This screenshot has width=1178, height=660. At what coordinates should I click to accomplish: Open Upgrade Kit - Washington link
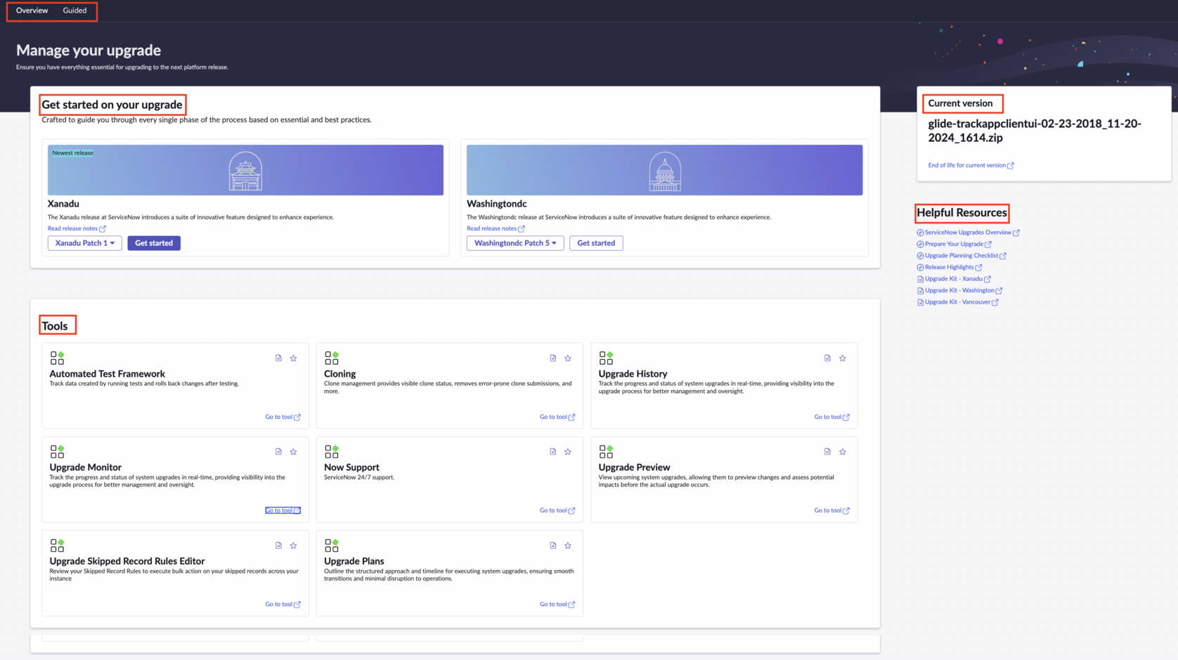[x=959, y=290]
